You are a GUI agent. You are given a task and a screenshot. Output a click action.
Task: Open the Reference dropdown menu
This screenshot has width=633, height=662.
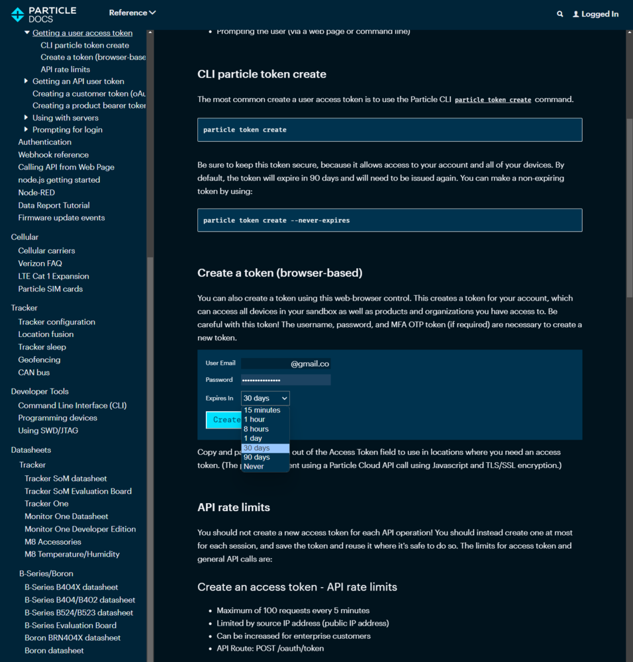(x=132, y=13)
